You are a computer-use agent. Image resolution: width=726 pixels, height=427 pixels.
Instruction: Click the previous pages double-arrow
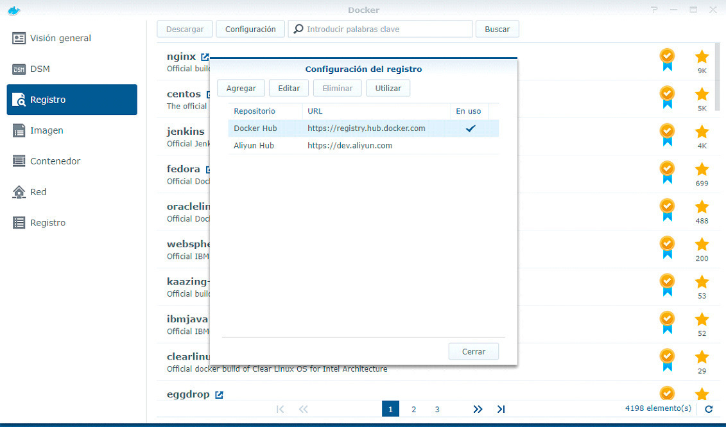pos(303,409)
